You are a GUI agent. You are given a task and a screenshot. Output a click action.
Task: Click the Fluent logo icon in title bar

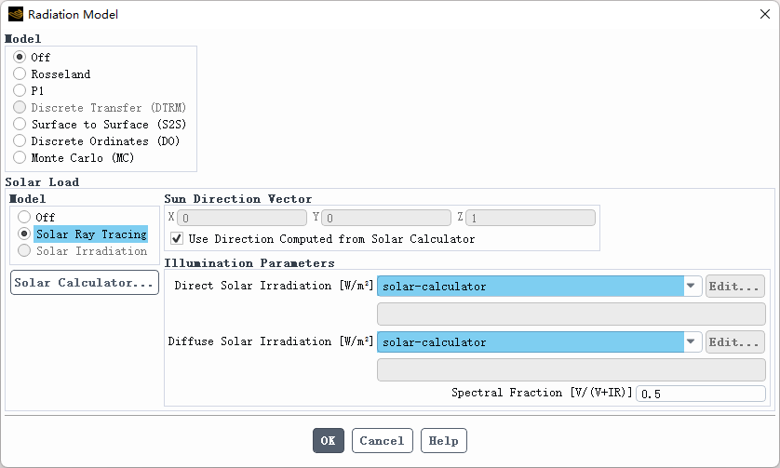click(15, 14)
